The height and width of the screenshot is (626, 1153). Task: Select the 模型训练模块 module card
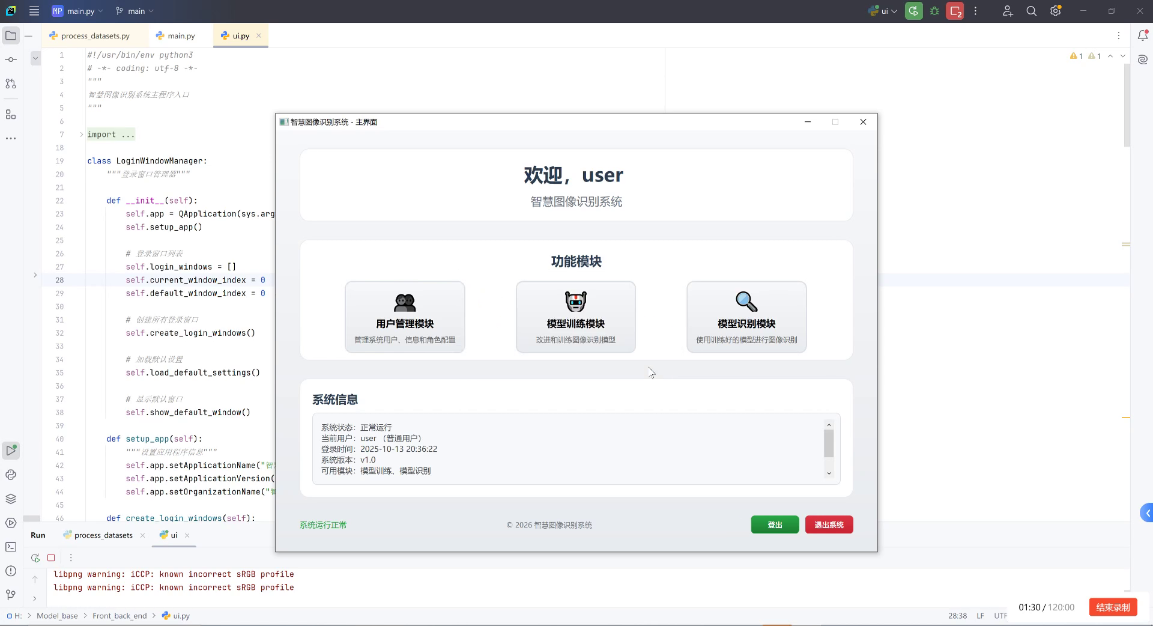click(575, 317)
